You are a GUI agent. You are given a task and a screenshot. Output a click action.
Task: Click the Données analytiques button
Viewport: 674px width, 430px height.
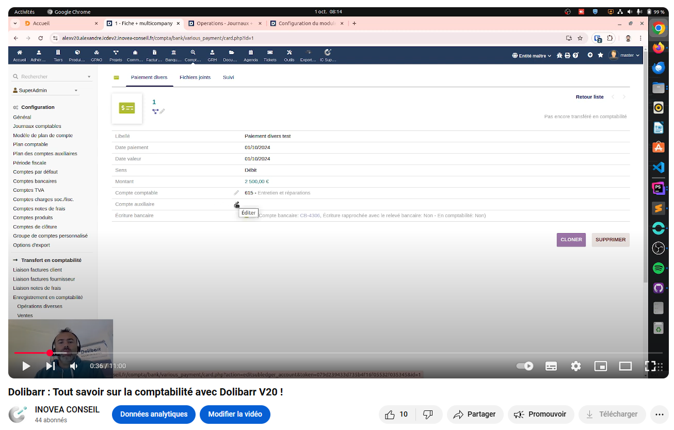[154, 414]
